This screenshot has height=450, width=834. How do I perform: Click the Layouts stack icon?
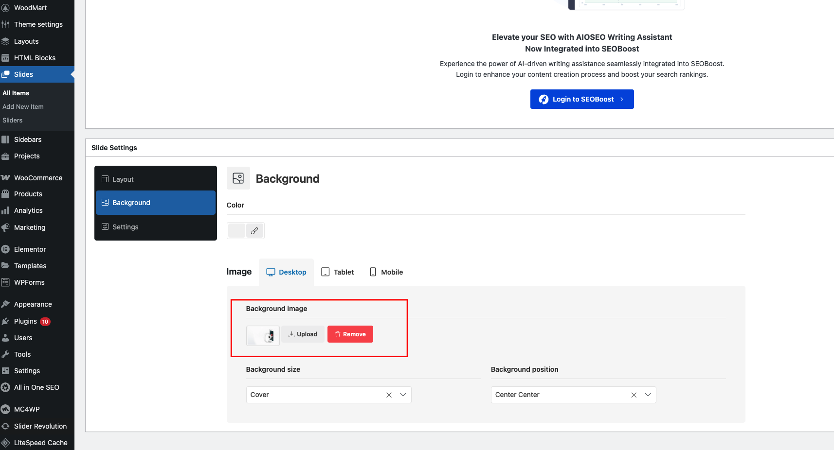5,41
